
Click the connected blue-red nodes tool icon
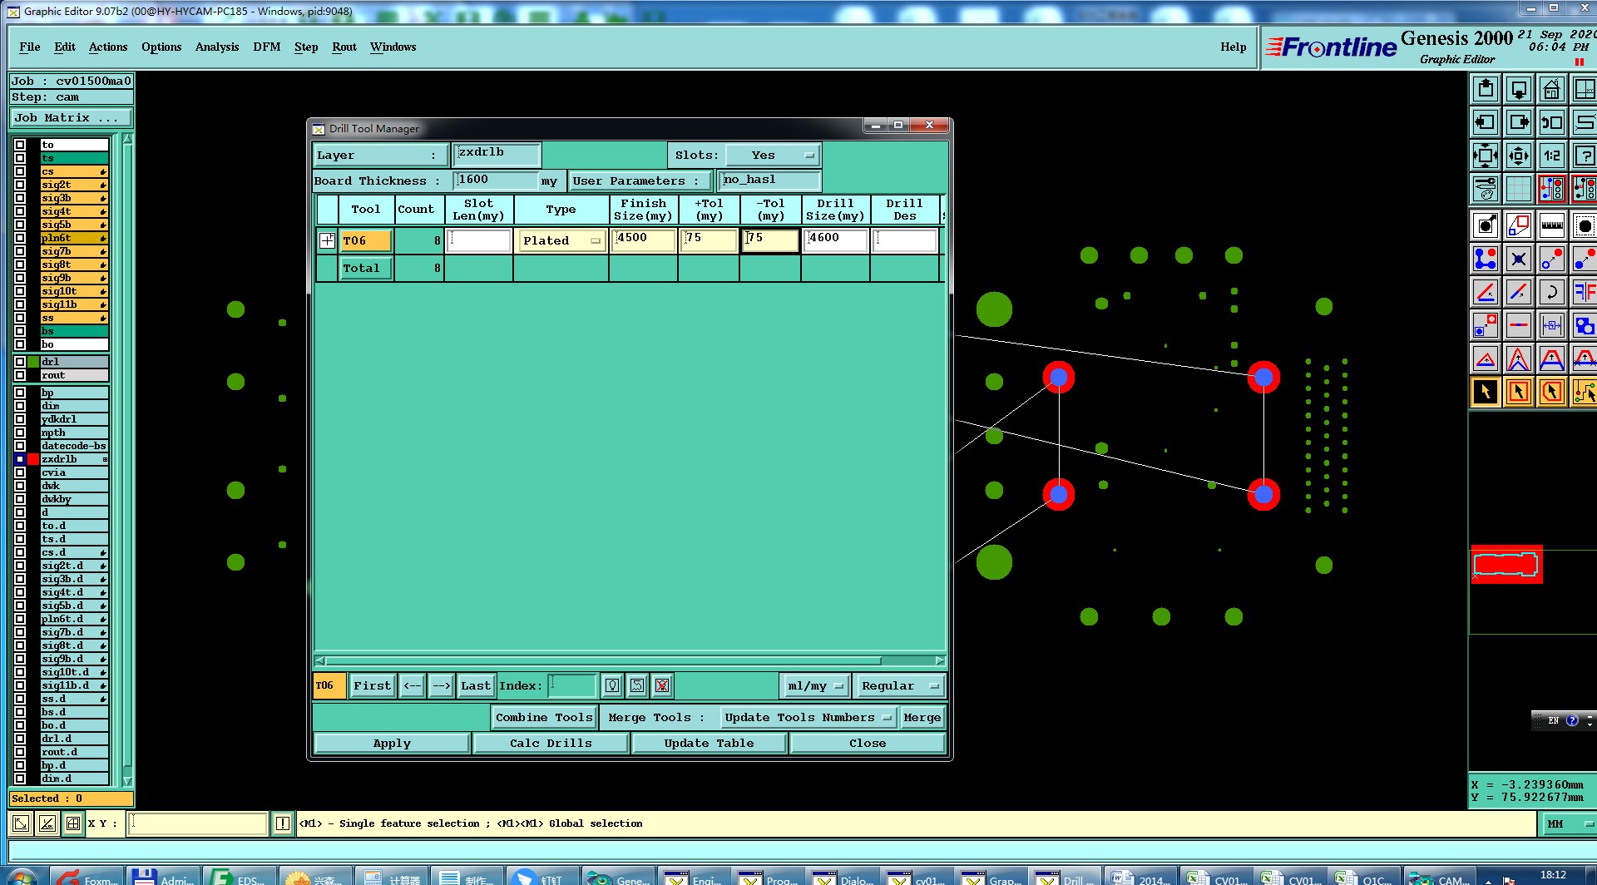pyautogui.click(x=1486, y=259)
